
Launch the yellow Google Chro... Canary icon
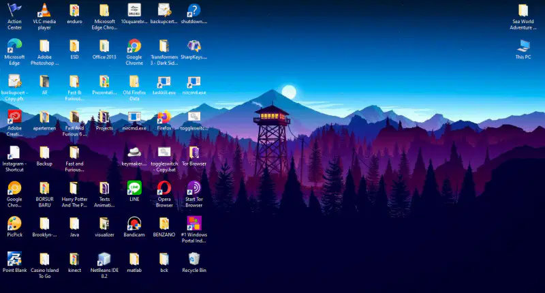[x=14, y=188]
